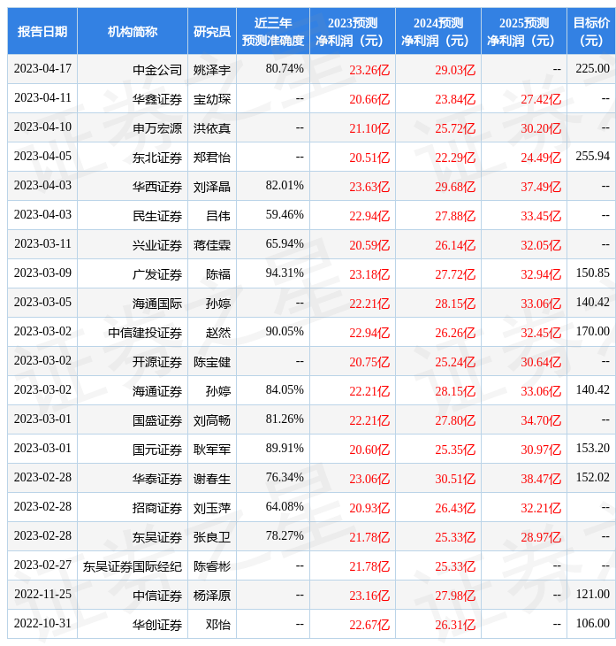Click the 近三年预测准确度 column header
Screen dimensions: 616x646
coord(273,32)
